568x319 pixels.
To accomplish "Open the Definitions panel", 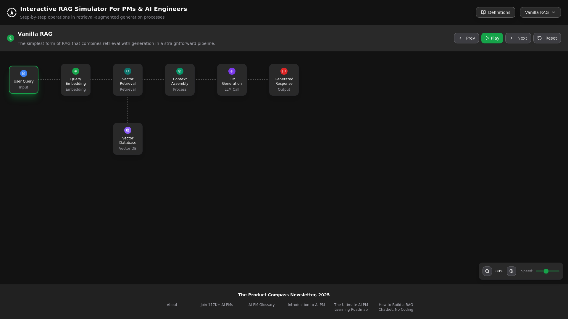I will click(496, 12).
